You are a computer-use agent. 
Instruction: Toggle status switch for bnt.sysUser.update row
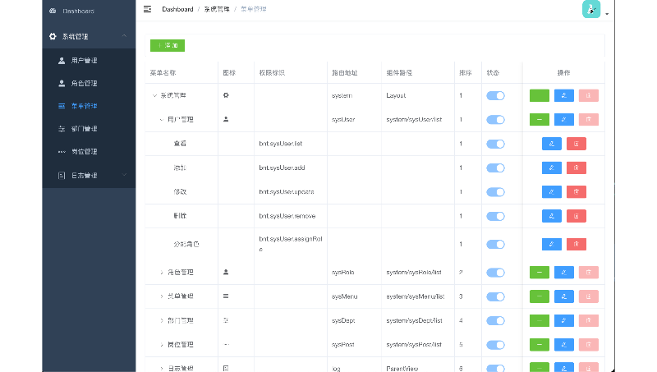495,192
